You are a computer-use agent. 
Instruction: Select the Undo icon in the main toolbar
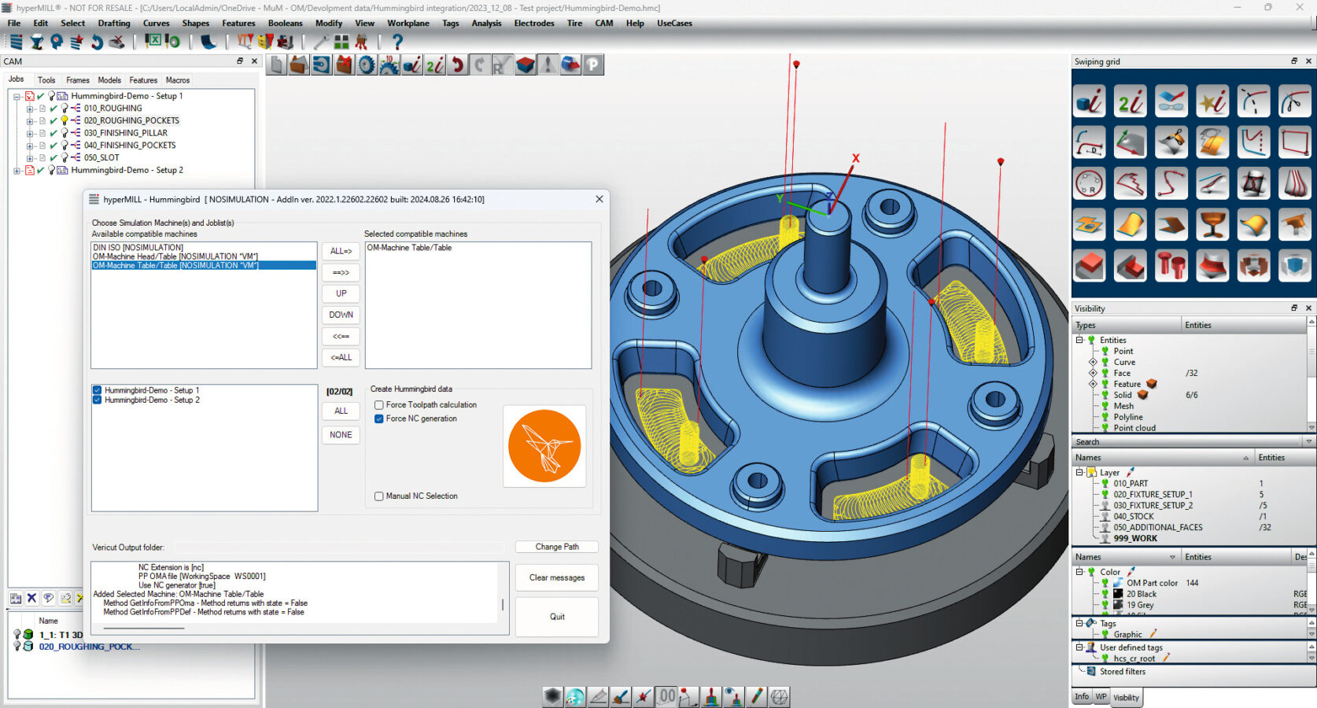point(97,43)
